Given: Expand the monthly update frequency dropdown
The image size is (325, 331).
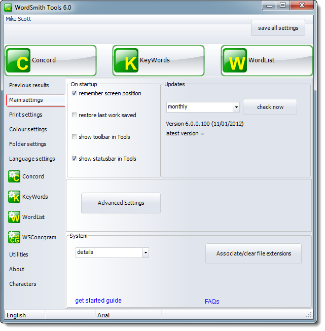Looking at the screenshot, I should tap(236, 107).
